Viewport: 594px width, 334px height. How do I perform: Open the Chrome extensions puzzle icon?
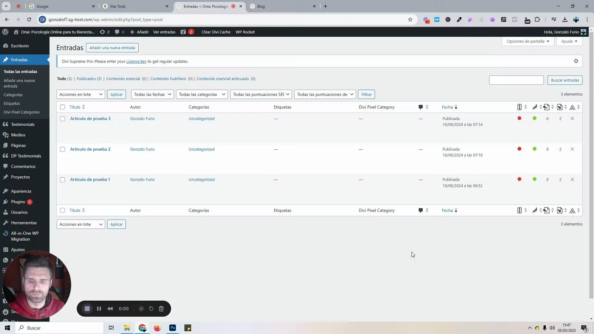click(x=537, y=19)
